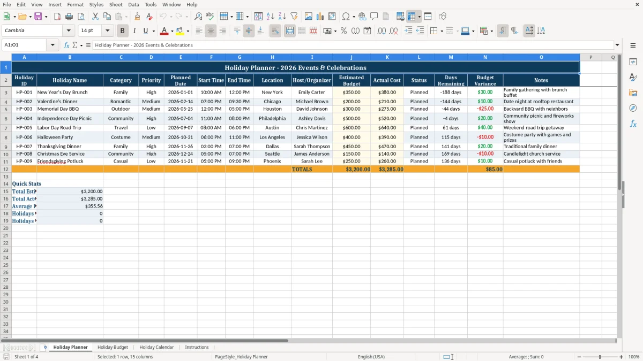Click the Name Box showing A1:O1
The height and width of the screenshot is (361, 643).
click(24, 45)
